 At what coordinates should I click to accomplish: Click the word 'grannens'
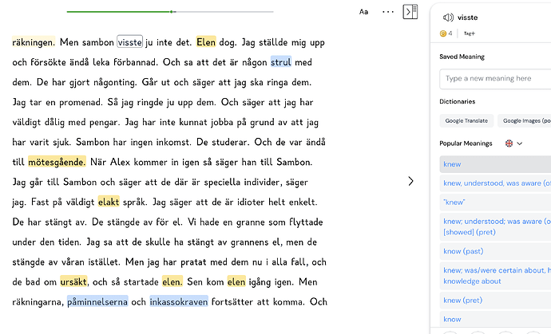[x=248, y=242]
